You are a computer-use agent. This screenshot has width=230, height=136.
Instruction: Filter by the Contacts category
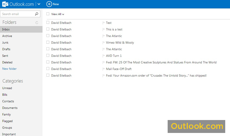click(x=8, y=101)
